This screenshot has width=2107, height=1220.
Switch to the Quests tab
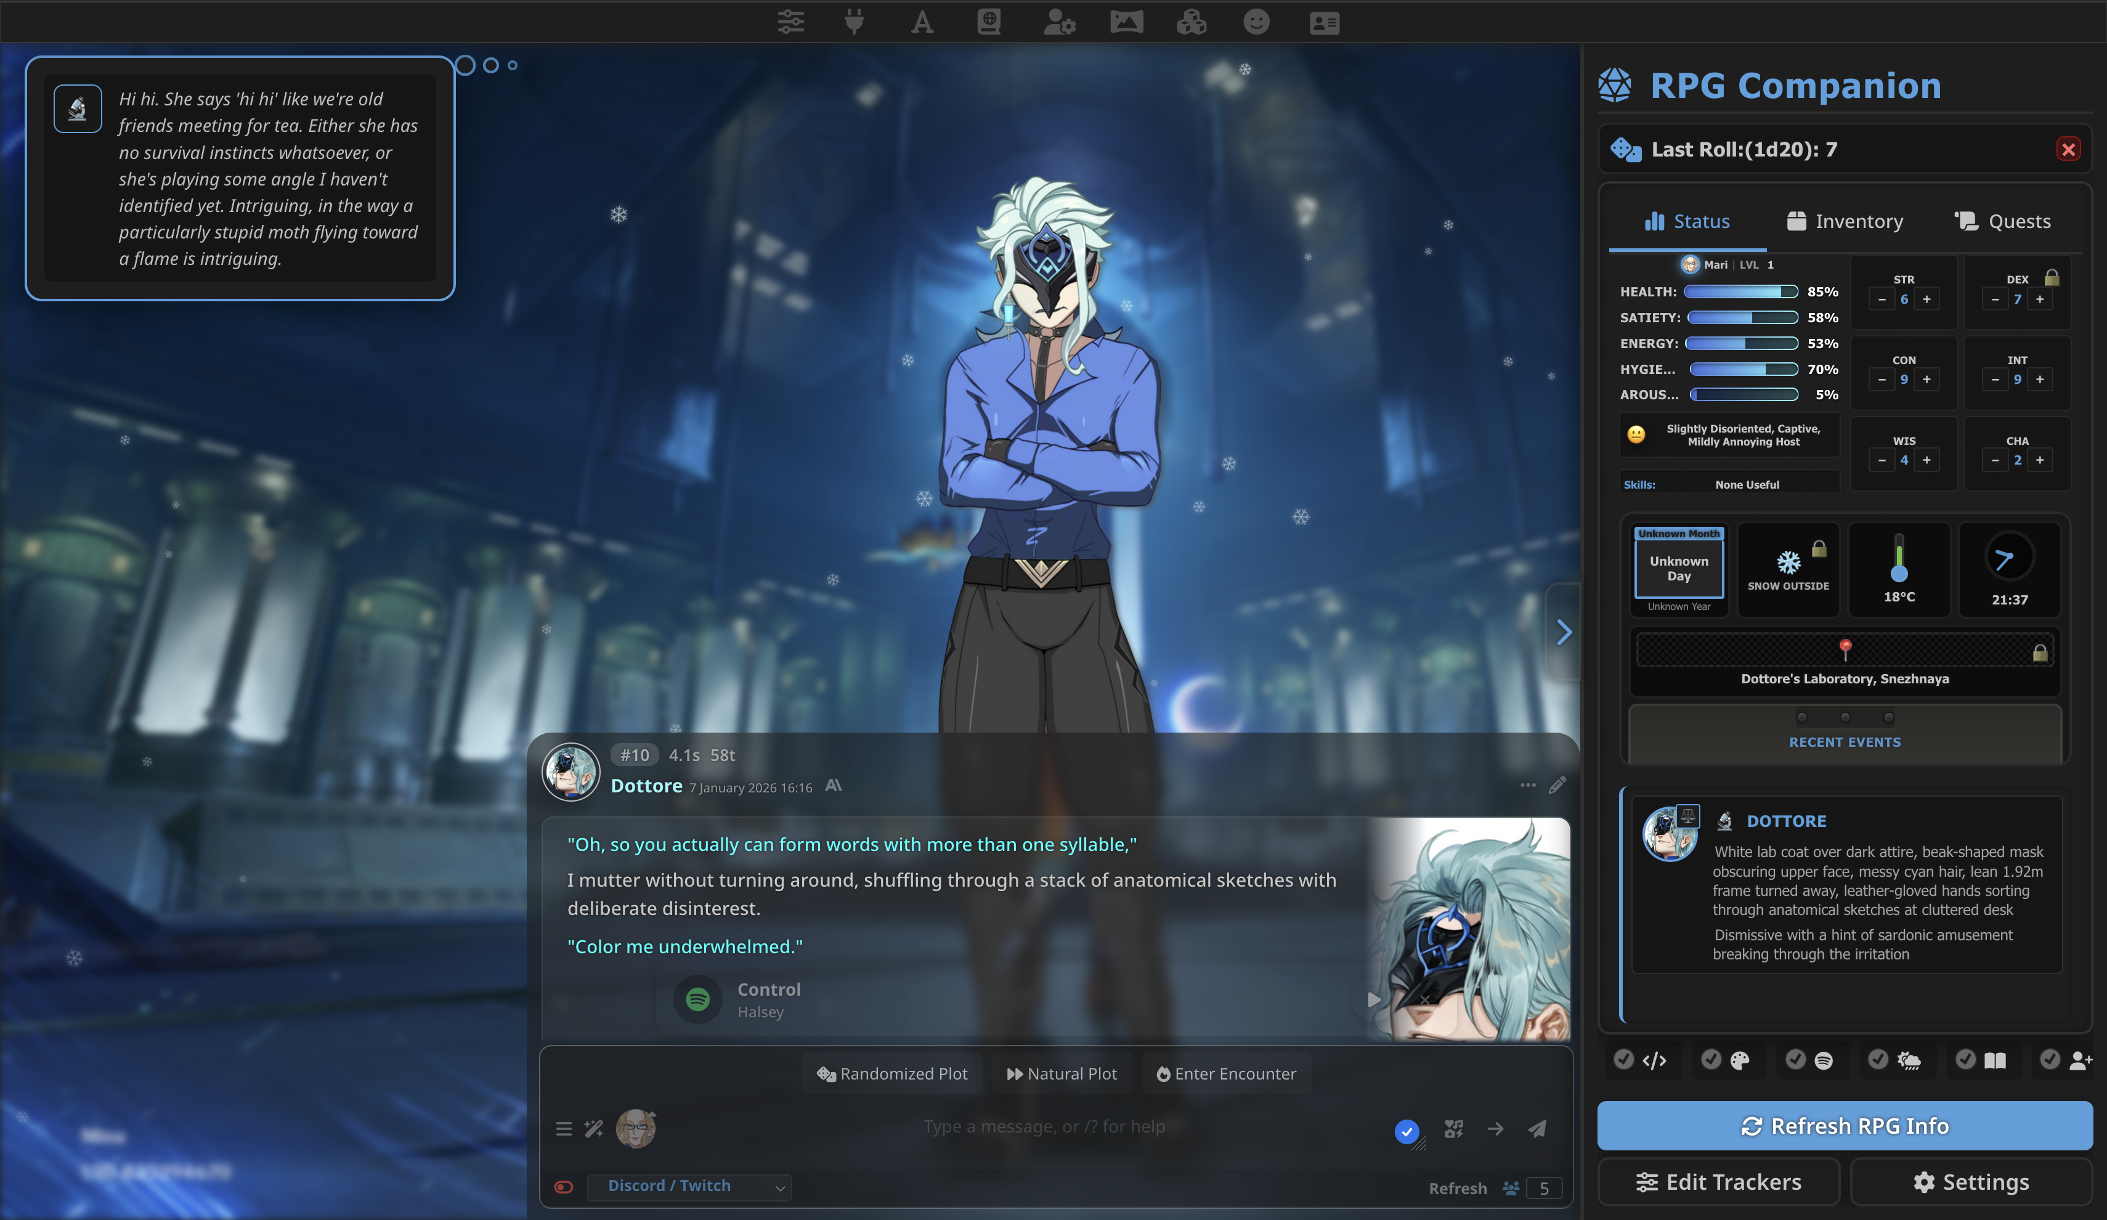click(x=2002, y=222)
